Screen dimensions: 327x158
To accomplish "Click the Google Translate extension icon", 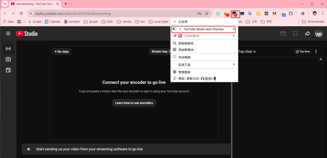I will tap(250, 14).
